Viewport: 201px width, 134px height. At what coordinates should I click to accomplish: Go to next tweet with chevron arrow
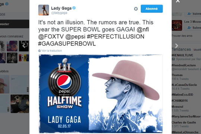[x=176, y=45]
